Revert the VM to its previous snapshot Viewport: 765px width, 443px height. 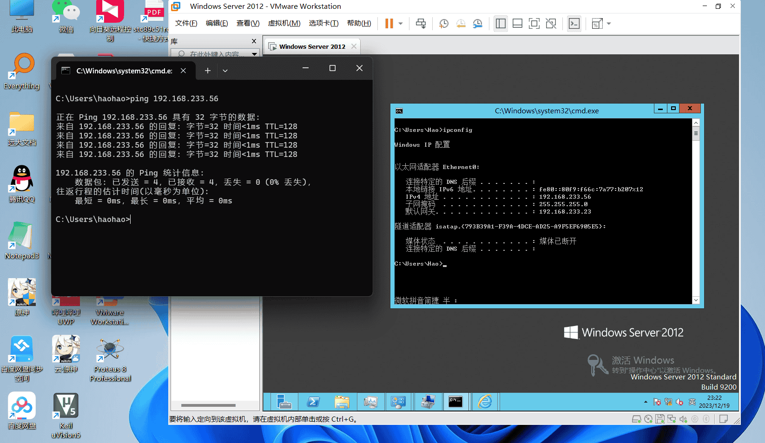[x=461, y=23]
